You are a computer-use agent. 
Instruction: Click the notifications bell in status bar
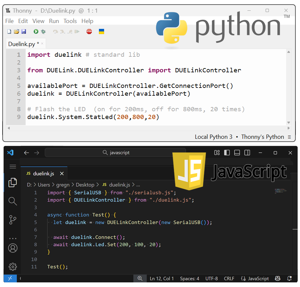pyautogui.click(x=290, y=278)
